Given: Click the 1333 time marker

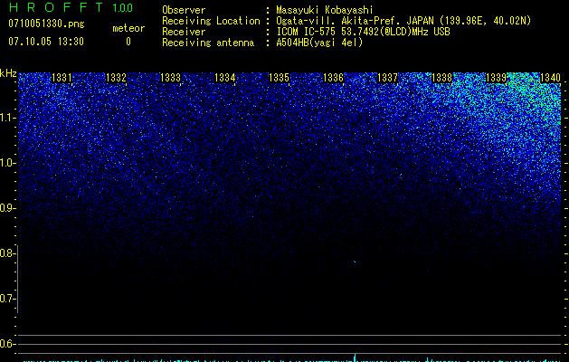Looking at the screenshot, I should [x=170, y=78].
